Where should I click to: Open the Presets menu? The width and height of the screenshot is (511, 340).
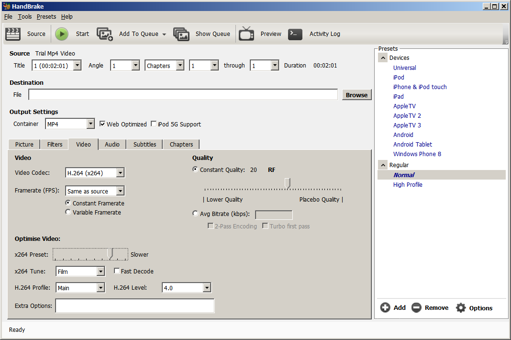[x=46, y=16]
